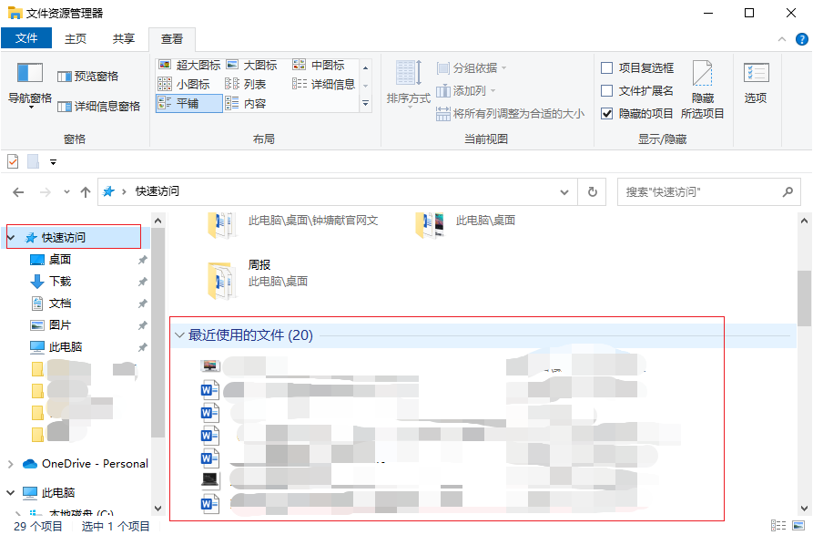Select Extra large icons (超大图标) layout
Viewport: 813px width, 535px height.
click(x=189, y=66)
